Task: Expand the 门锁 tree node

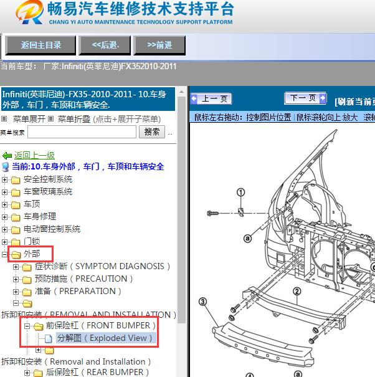Action: pos(4,242)
